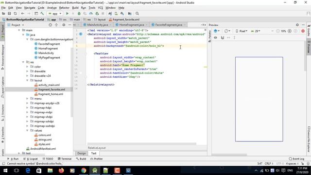Open Firefox from the Windows taskbar
Screen dimensions: 311x175
(x=61, y=171)
